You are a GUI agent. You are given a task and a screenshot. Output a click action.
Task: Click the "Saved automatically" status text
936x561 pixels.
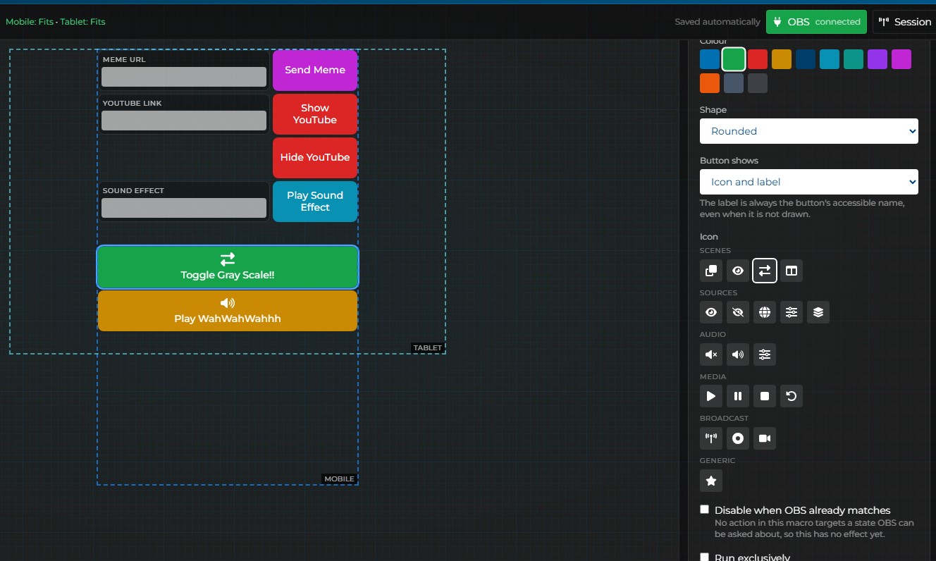718,22
